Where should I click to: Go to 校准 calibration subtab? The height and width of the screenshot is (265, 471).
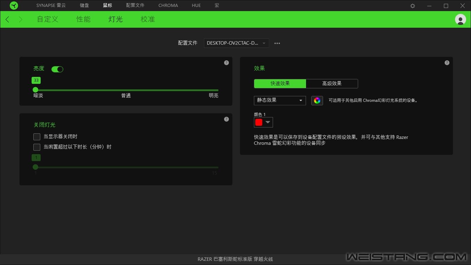(x=148, y=19)
